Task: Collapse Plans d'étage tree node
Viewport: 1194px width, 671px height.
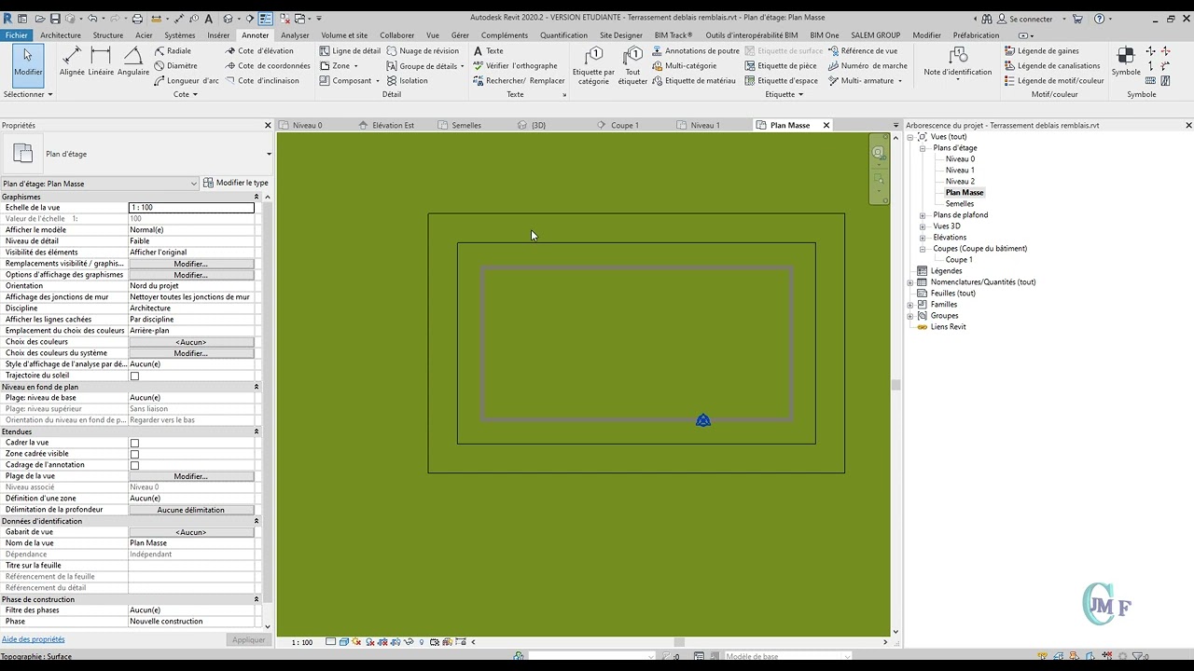Action: pyautogui.click(x=923, y=148)
